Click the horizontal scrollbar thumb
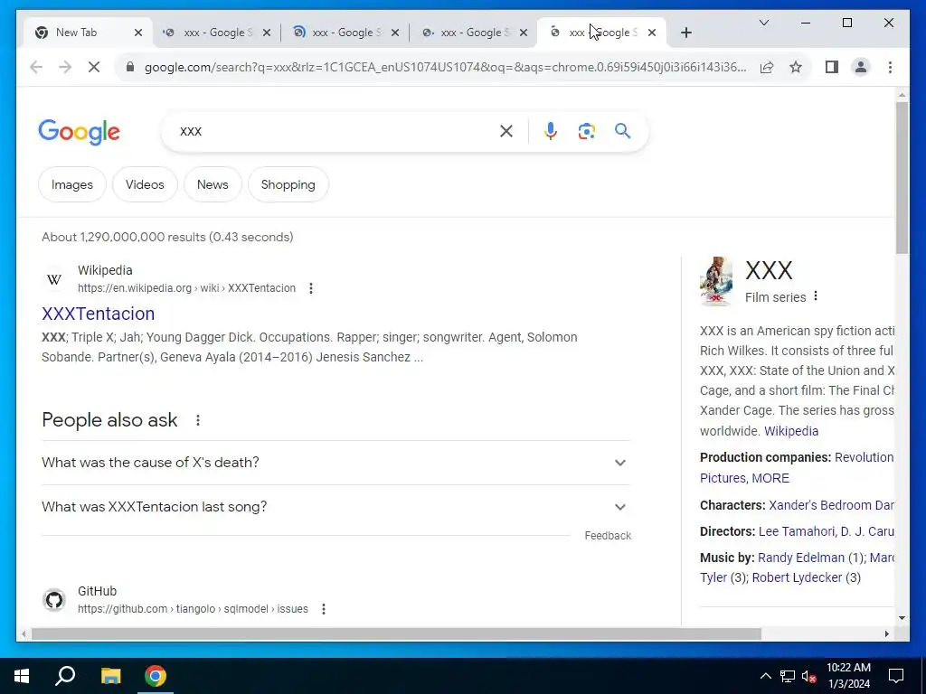926x694 pixels. coord(396,634)
